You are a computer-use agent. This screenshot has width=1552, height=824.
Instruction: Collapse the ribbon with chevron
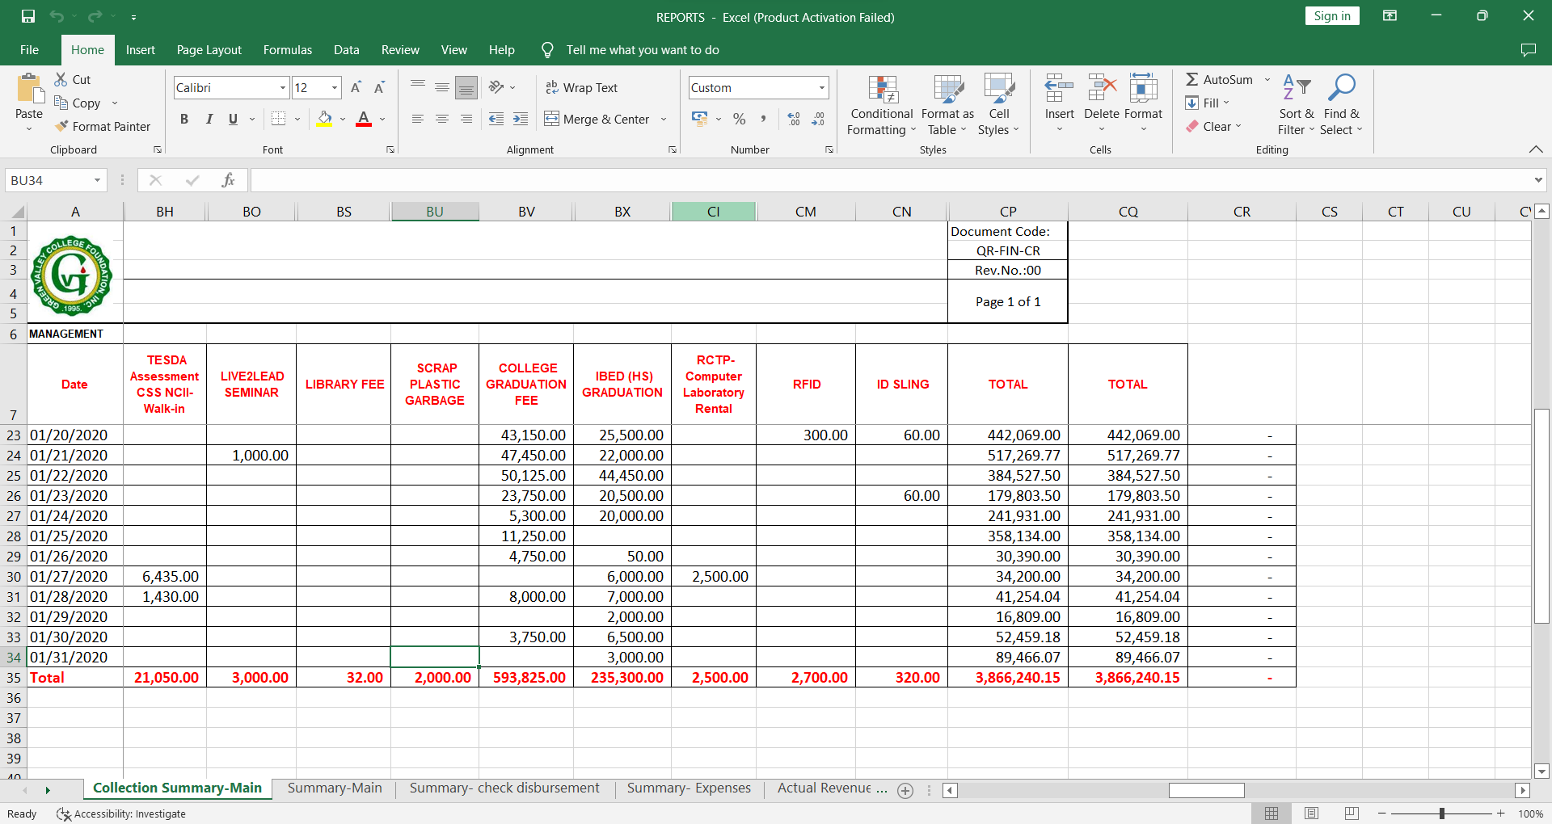point(1536,149)
